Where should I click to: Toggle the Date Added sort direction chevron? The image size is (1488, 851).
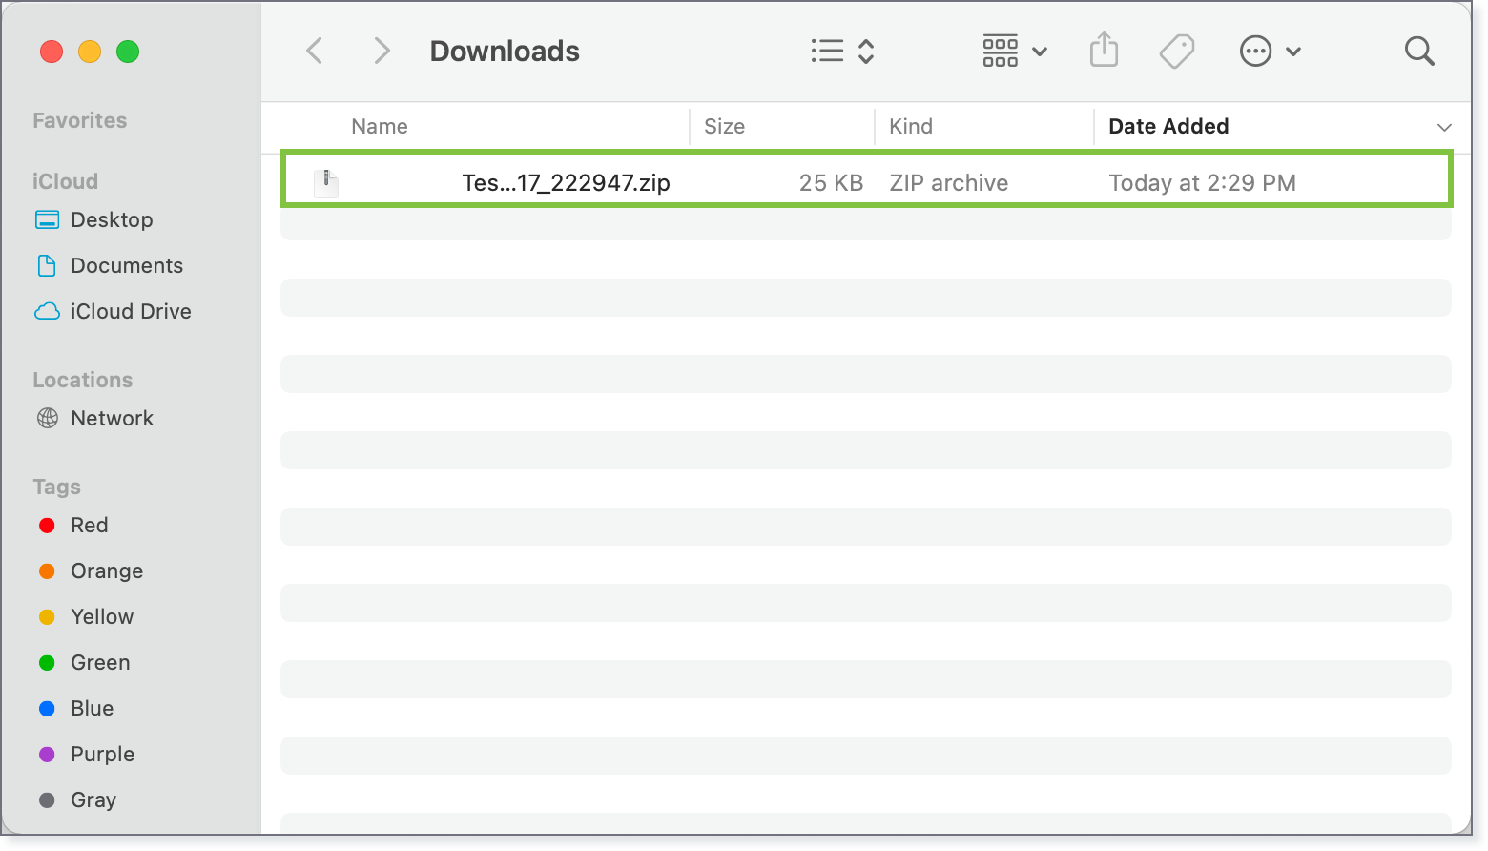[x=1444, y=127]
